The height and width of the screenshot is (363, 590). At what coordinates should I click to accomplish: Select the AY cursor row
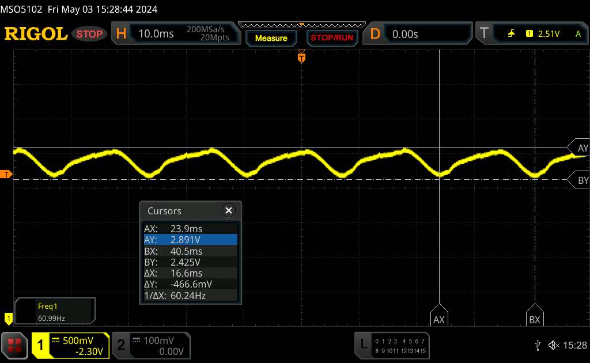click(x=190, y=240)
